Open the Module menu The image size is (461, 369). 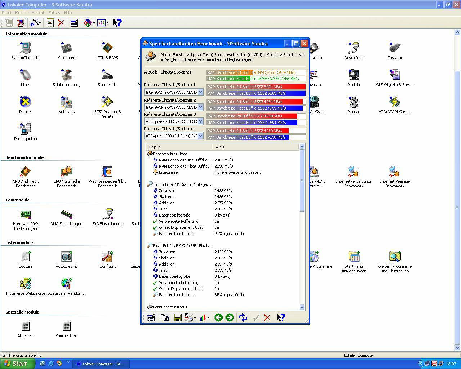coord(21,13)
